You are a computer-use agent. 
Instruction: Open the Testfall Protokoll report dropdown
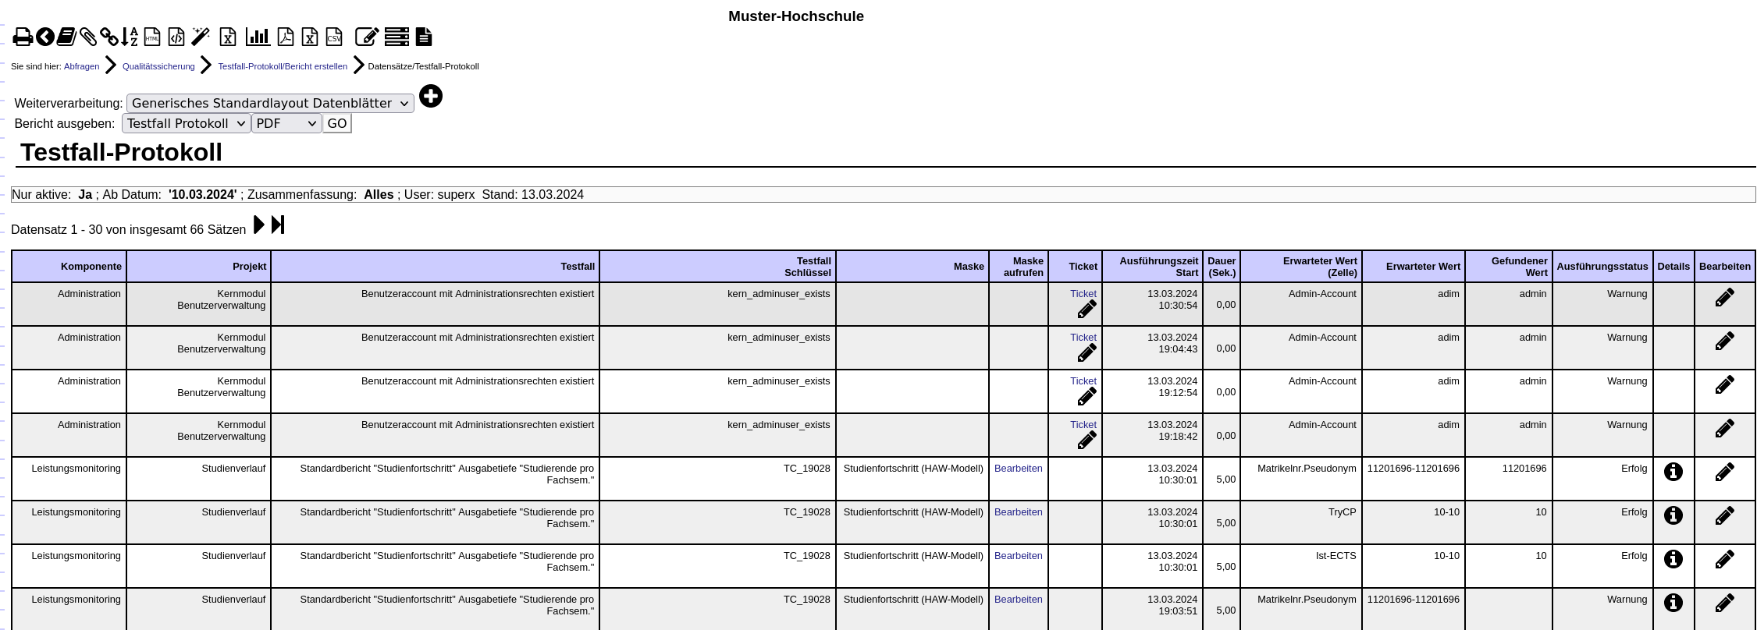coord(186,123)
